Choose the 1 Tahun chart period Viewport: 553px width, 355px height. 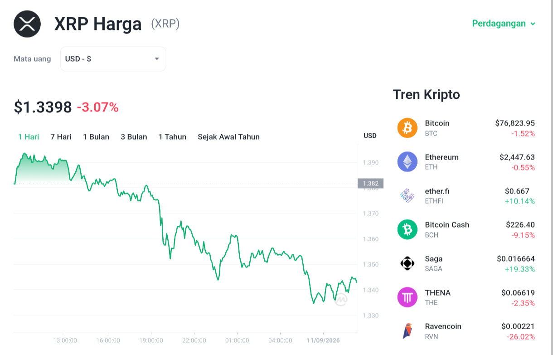(172, 137)
